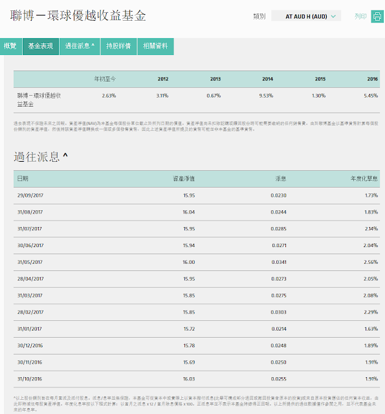Select the date 28/04/2017
Image resolution: width=385 pixels, height=414 pixels.
(30, 279)
